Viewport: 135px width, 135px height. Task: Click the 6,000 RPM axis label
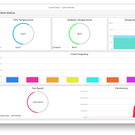click(84, 91)
